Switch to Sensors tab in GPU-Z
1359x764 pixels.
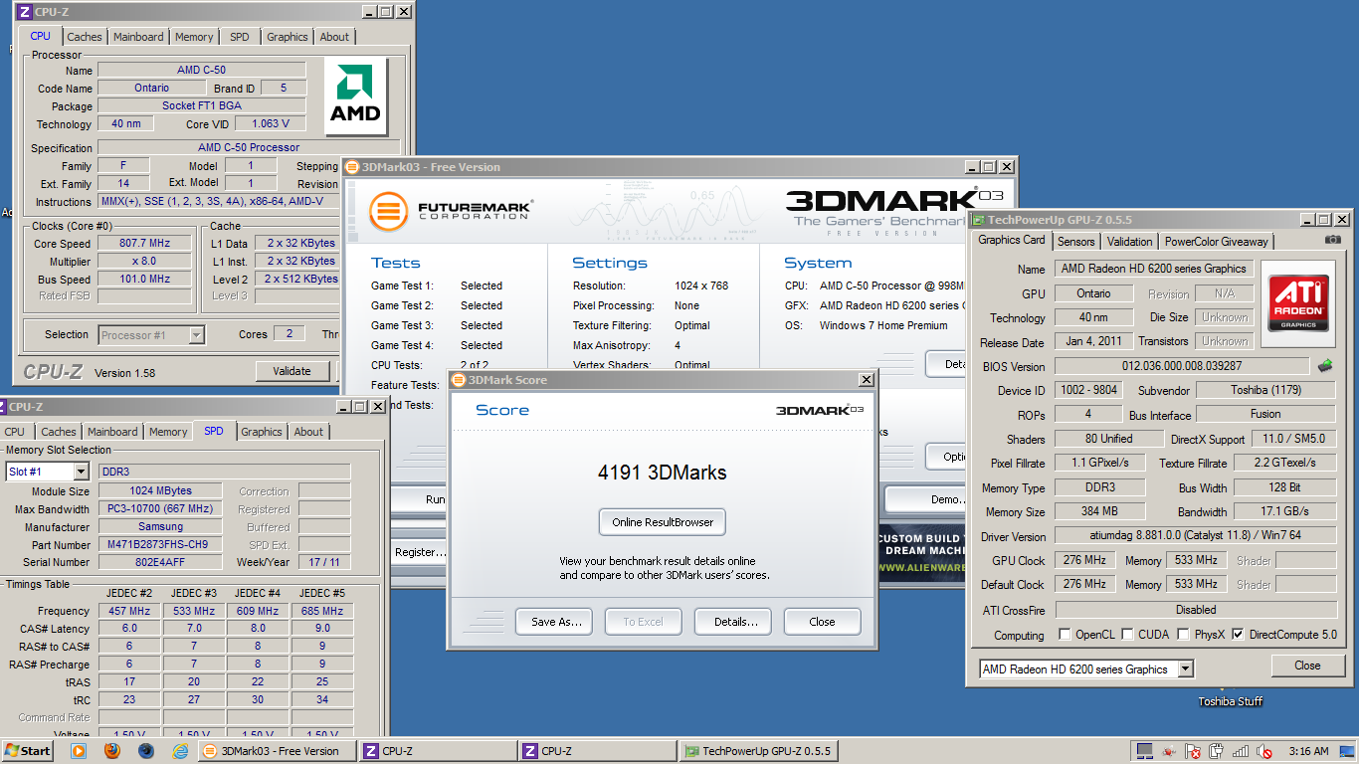point(1075,242)
